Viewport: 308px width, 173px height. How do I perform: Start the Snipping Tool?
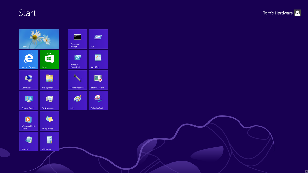(98, 100)
